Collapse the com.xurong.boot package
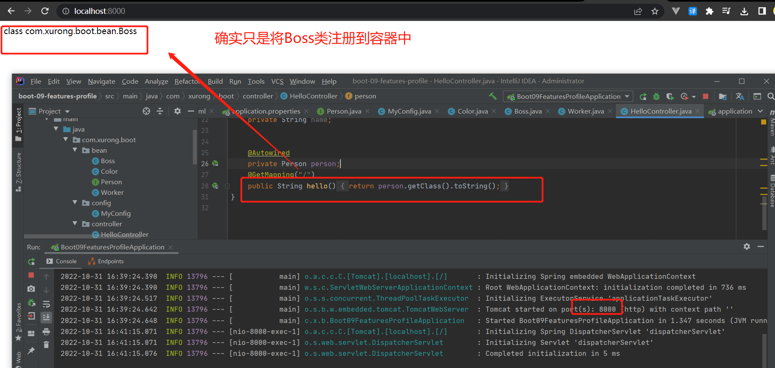775x368 pixels. pyautogui.click(x=66, y=140)
